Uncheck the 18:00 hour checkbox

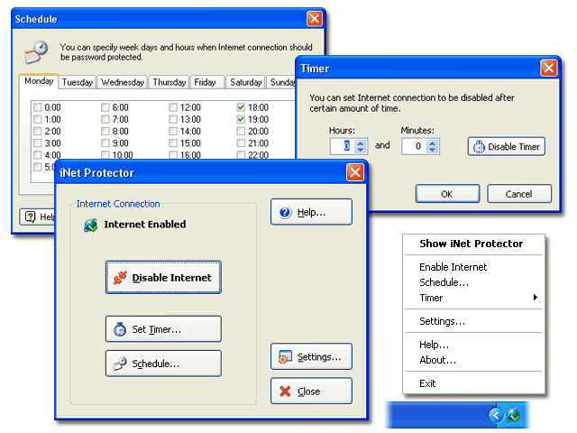[241, 107]
